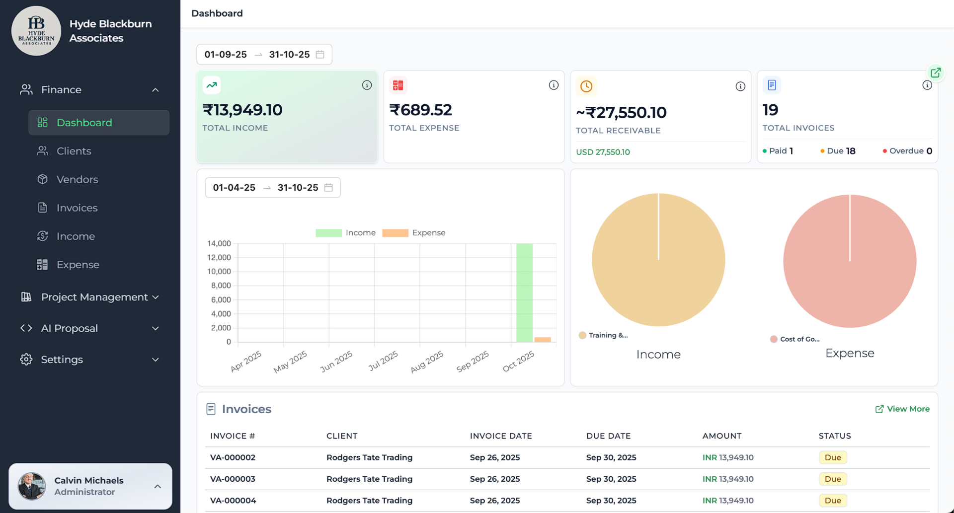Viewport: 954px width, 513px height.
Task: Go to Clients in sidebar
Action: pos(74,151)
